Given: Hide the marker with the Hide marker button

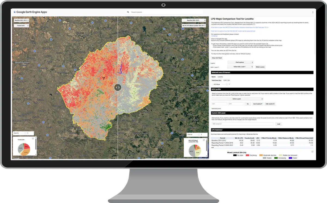Looking at the screenshot, I should click(x=270, y=104).
